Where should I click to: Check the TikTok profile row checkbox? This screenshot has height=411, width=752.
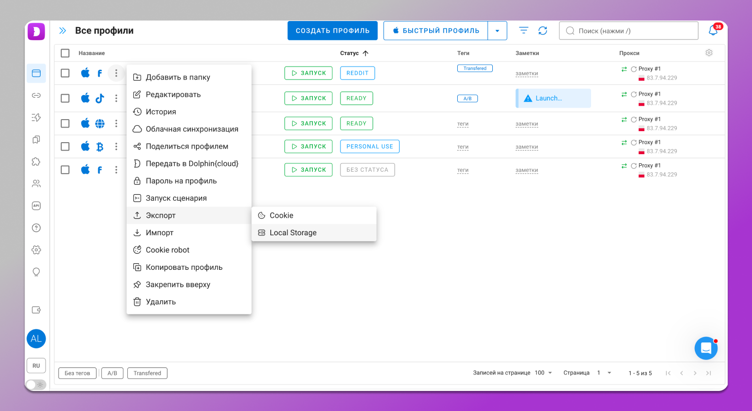click(x=65, y=98)
